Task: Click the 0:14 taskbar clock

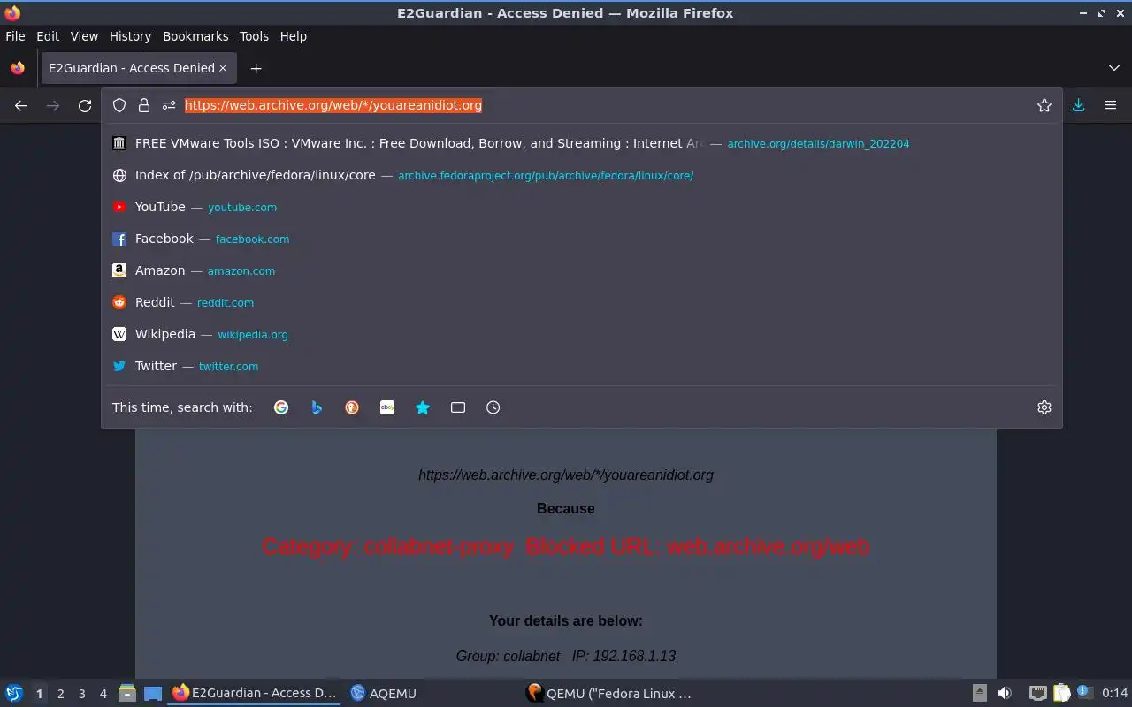Action: [1114, 694]
